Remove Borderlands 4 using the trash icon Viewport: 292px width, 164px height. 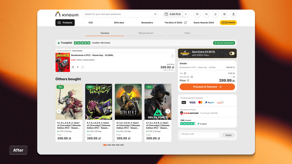click(73, 67)
